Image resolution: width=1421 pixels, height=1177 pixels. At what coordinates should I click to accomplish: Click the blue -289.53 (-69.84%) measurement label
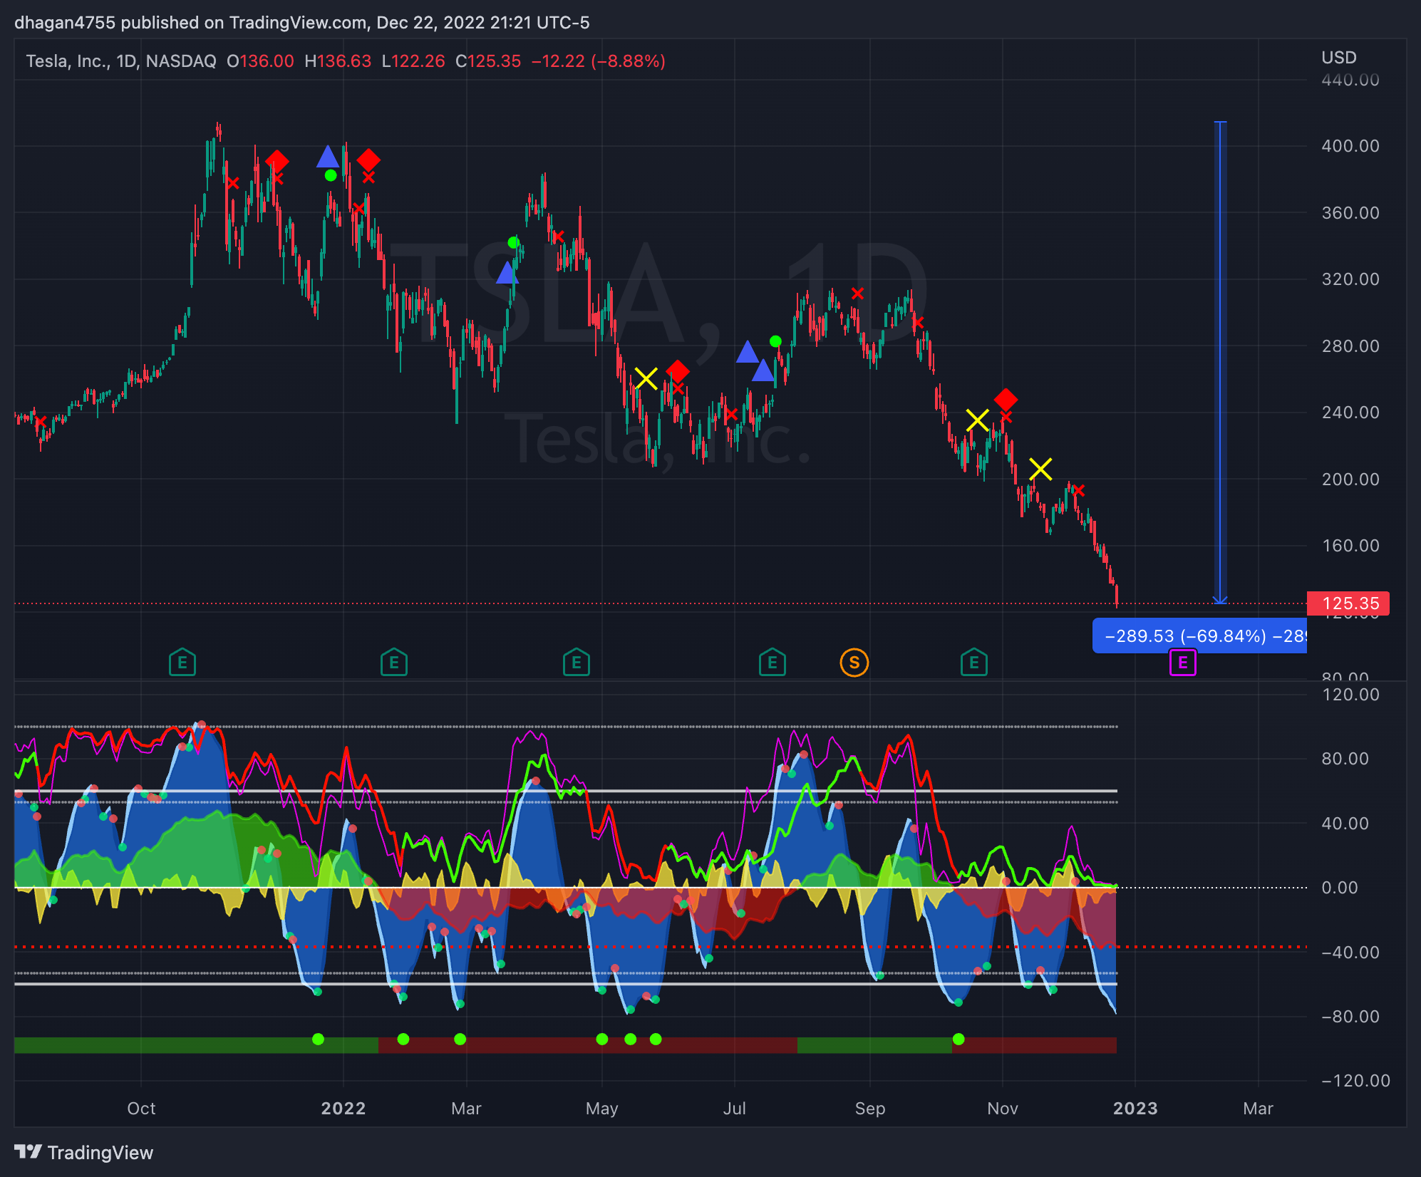[1200, 636]
